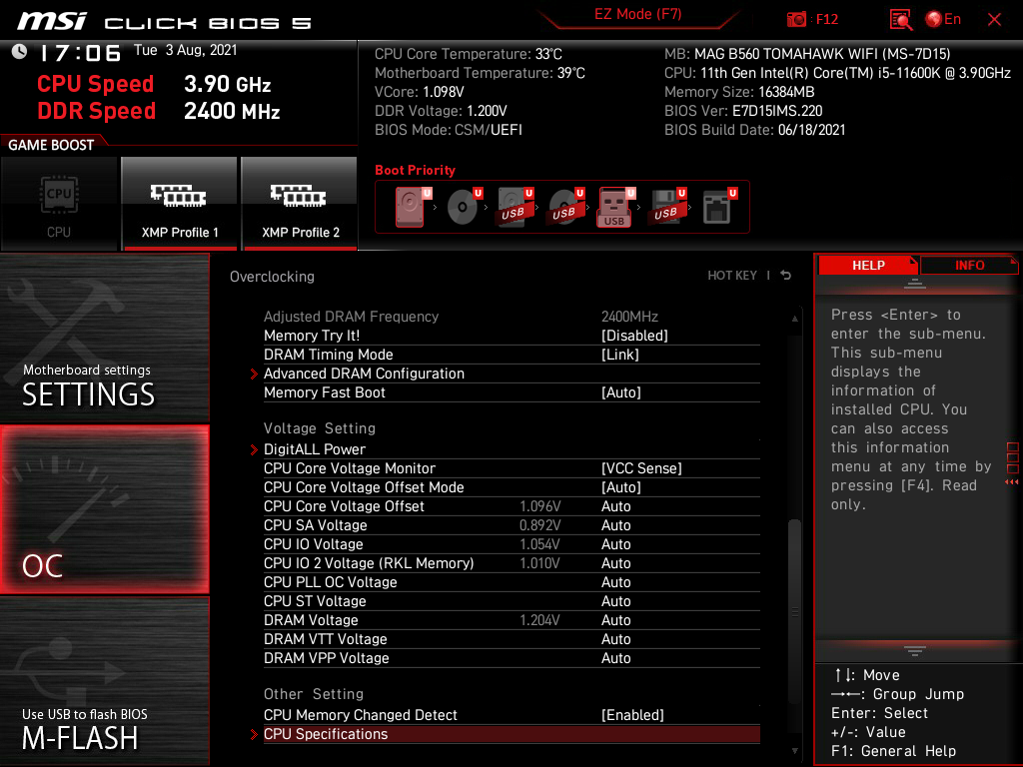The height and width of the screenshot is (767, 1023).
Task: Change language with the En globe icon
Action: tap(943, 19)
